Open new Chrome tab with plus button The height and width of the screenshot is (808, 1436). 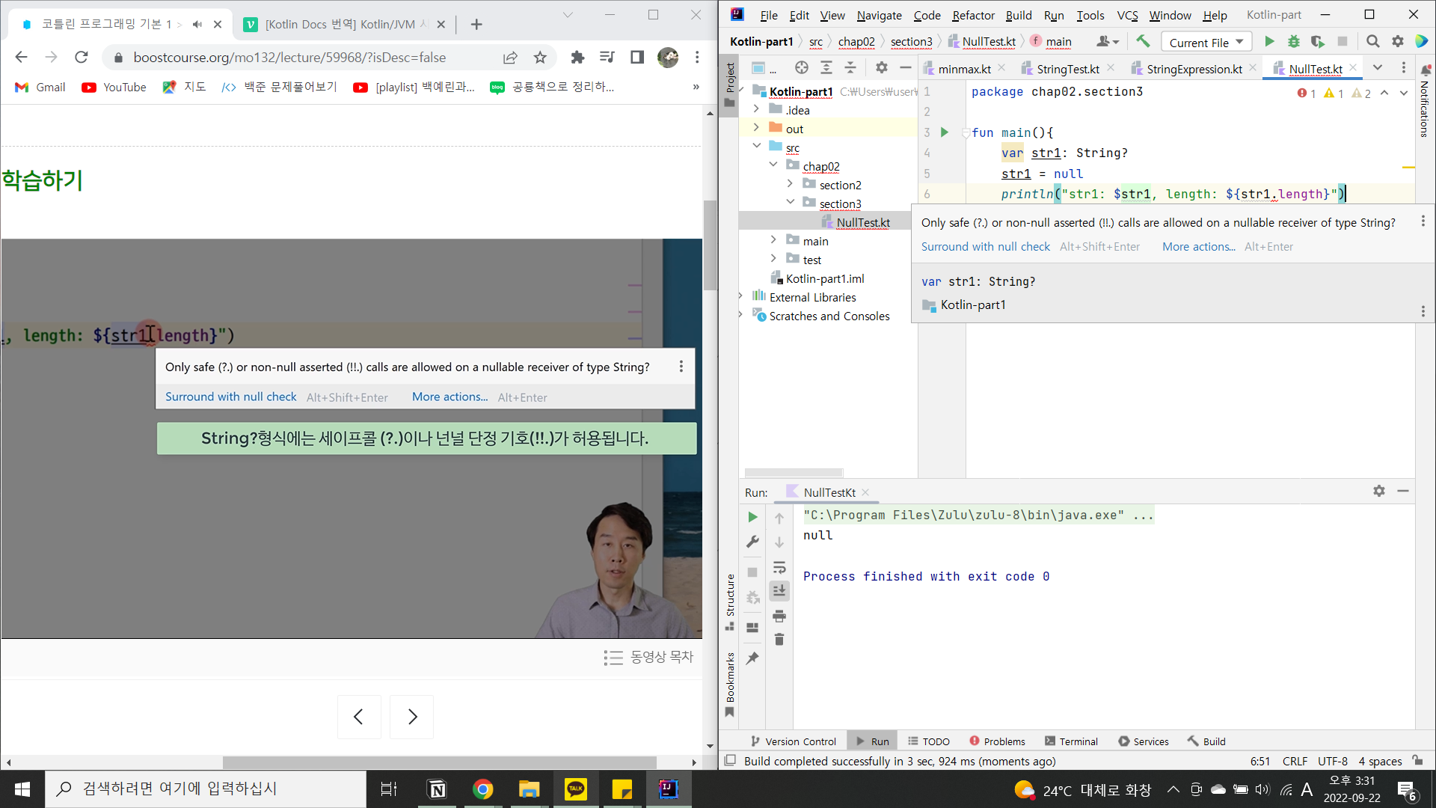[476, 24]
